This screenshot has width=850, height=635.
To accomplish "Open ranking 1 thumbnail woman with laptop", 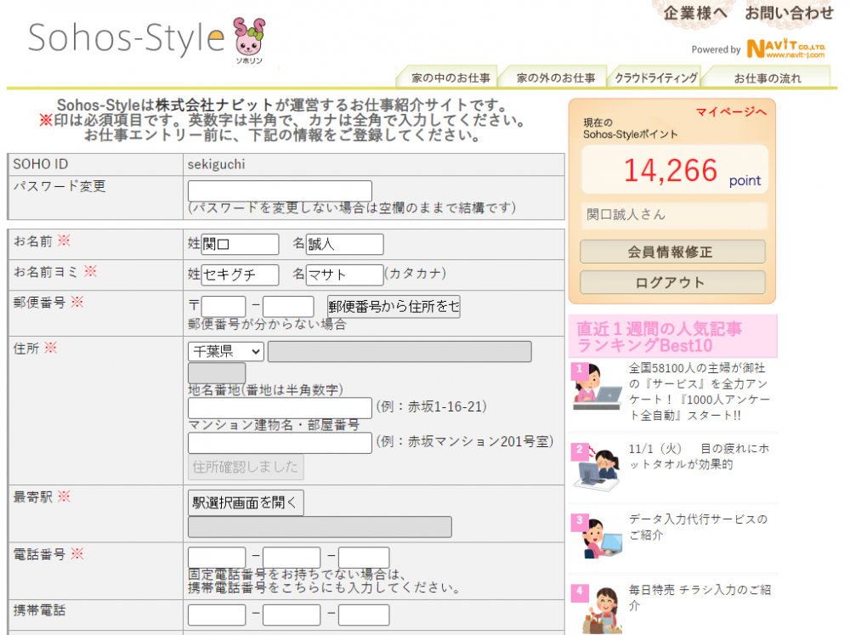I will pyautogui.click(x=597, y=386).
